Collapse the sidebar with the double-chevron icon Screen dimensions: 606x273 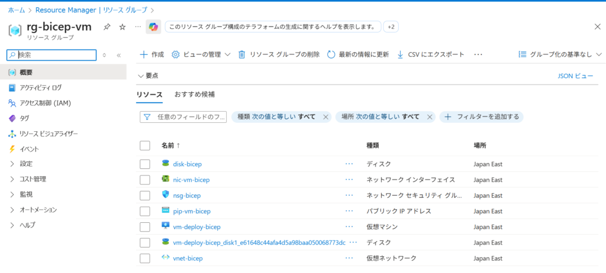coord(118,55)
